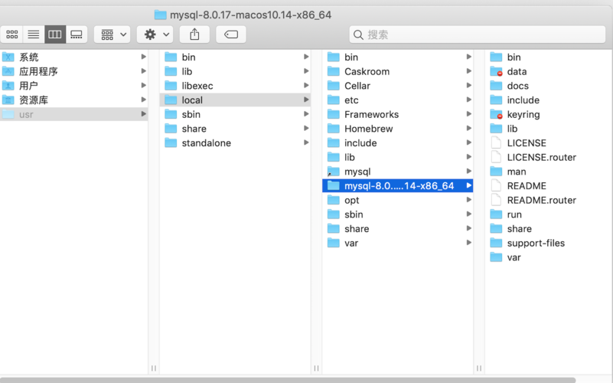Open the group-by arrangement dropdown
The height and width of the screenshot is (383, 613).
point(112,34)
